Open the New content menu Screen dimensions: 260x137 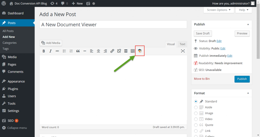point(77,3)
